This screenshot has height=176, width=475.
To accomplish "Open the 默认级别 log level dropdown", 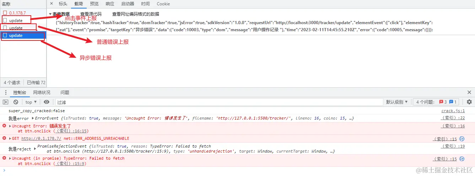I will (x=397, y=102).
